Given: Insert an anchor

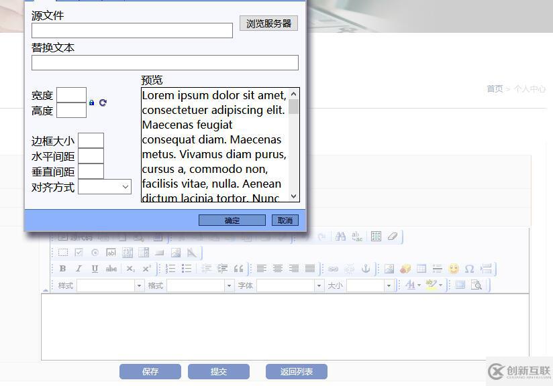Looking at the screenshot, I should pos(366,269).
